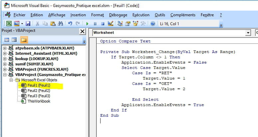Viewport: 258px width, 137px height.
Task: Open the Exécution menu
Action: tap(141, 15)
